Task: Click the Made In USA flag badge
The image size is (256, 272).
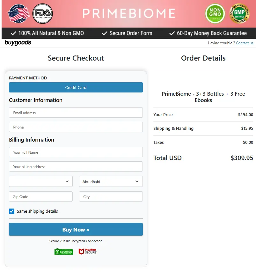Action: pos(18,14)
